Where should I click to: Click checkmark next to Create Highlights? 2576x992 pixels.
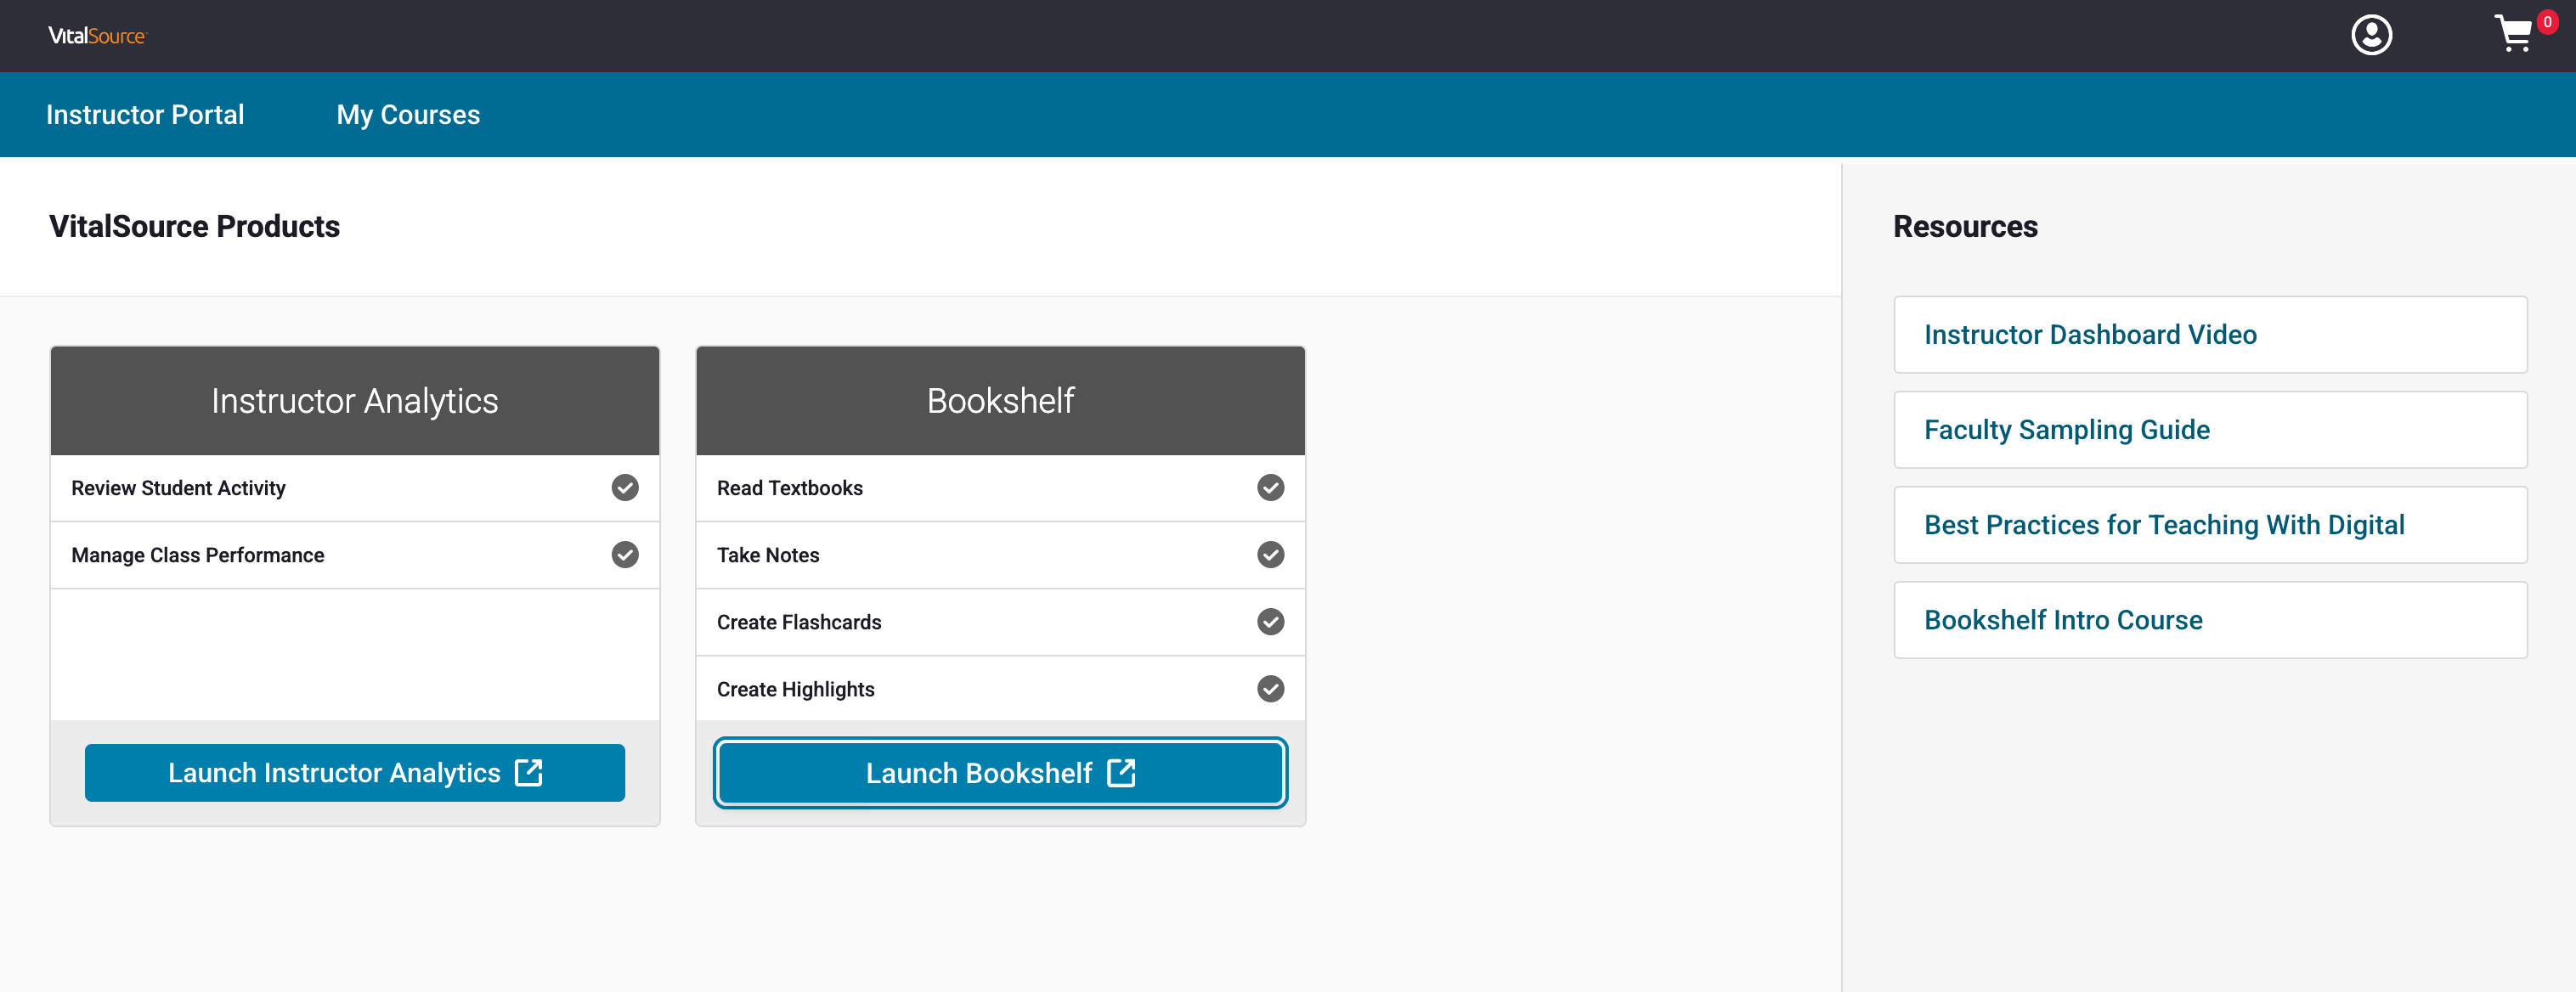coord(1270,689)
